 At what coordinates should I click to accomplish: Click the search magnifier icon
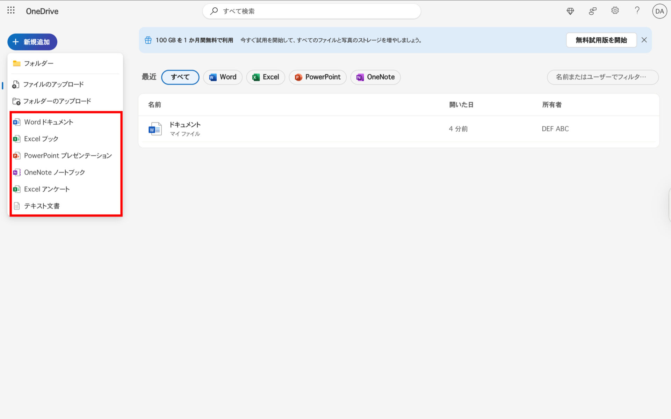[214, 11]
